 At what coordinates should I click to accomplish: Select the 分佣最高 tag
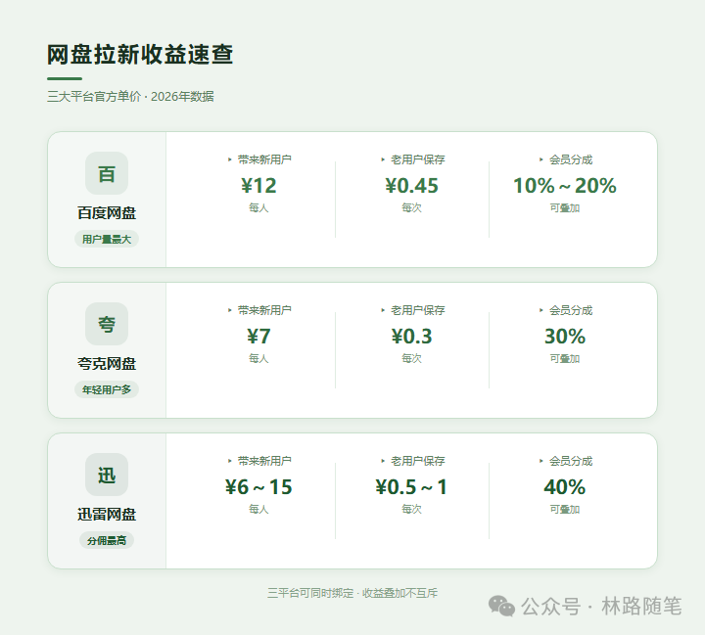point(107,540)
